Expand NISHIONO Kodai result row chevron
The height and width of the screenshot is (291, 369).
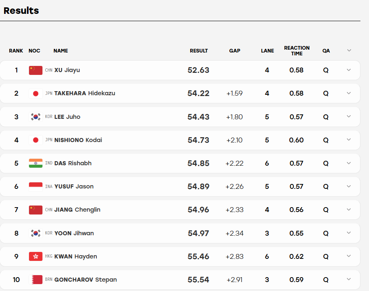coord(349,140)
